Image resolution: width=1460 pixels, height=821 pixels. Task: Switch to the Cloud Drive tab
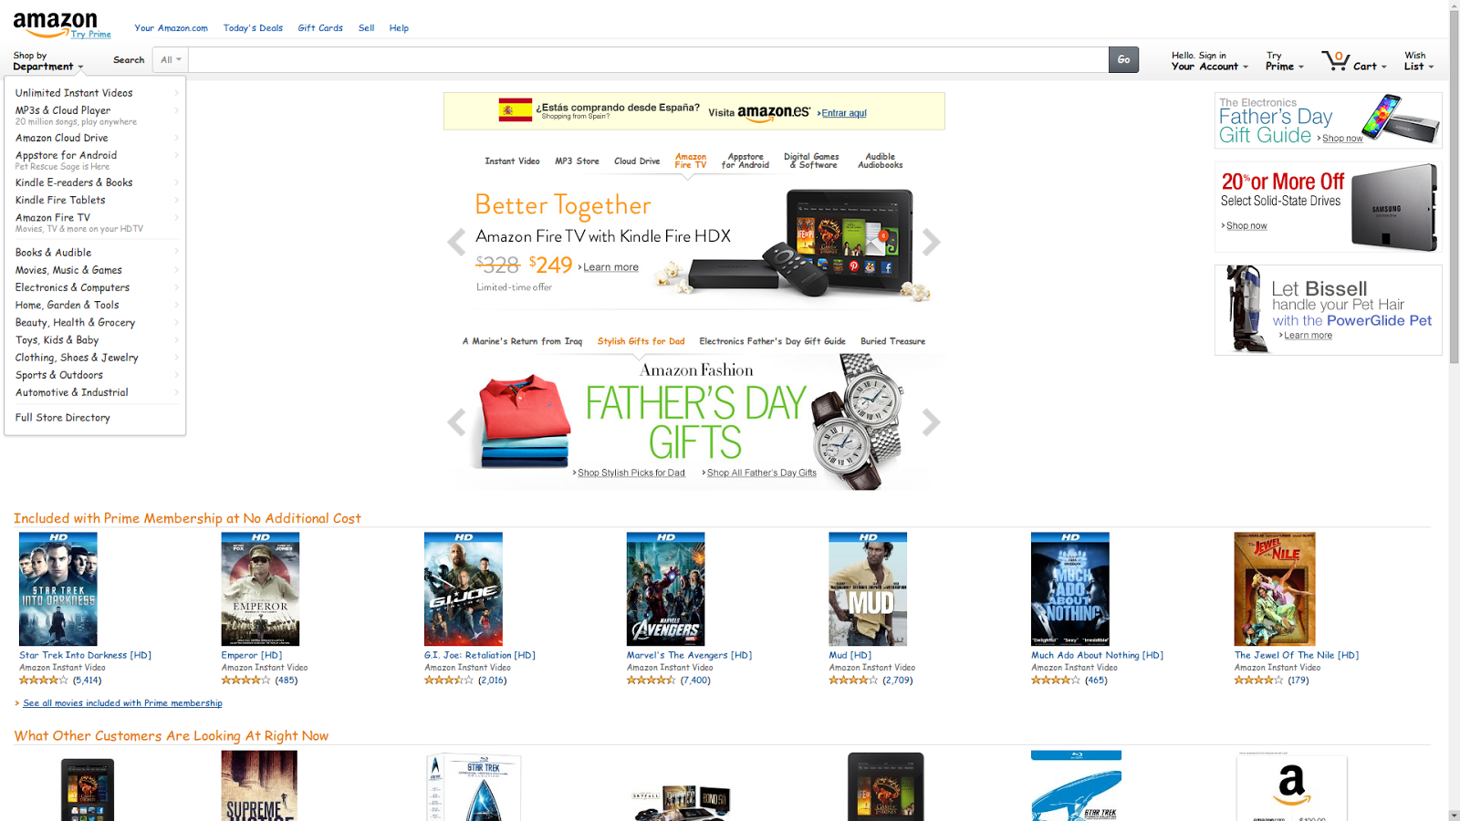click(637, 161)
